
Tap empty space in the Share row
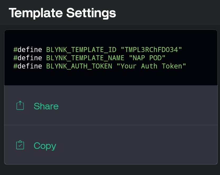coord(138,105)
